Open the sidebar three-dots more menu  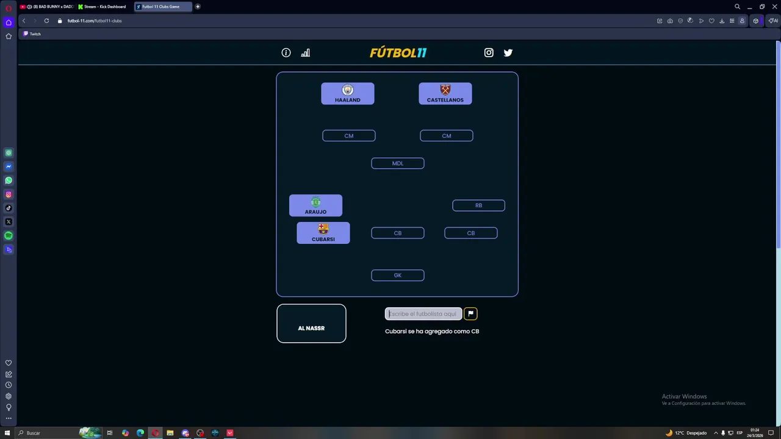point(9,418)
